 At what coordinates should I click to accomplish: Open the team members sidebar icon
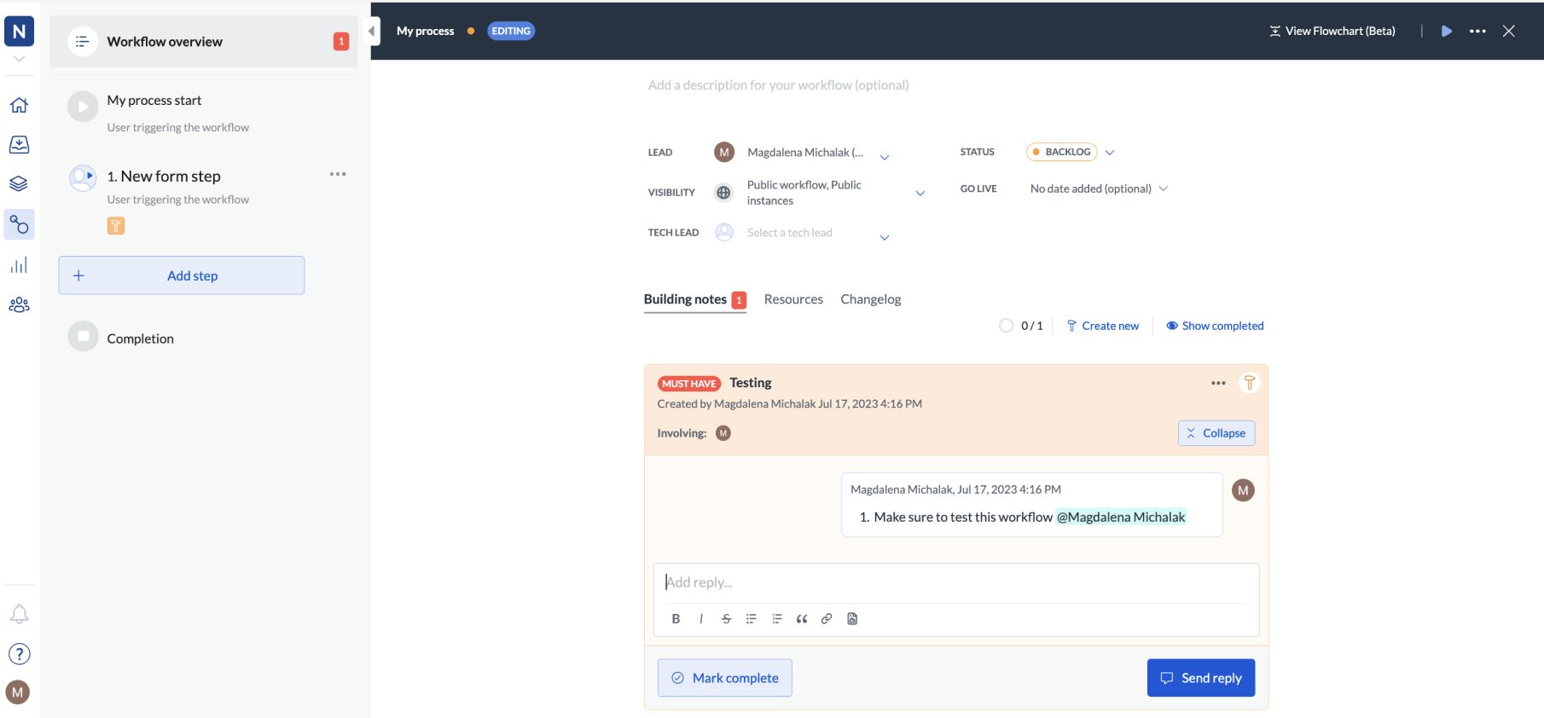(x=19, y=305)
